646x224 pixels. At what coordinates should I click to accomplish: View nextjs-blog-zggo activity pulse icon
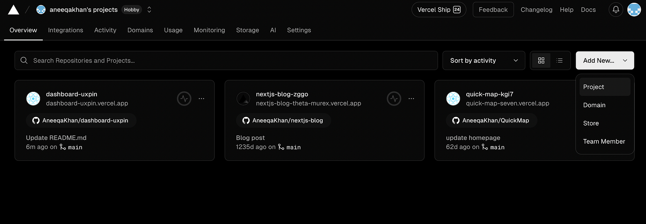point(394,98)
